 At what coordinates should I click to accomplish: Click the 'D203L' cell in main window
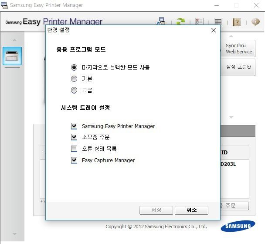228,164
